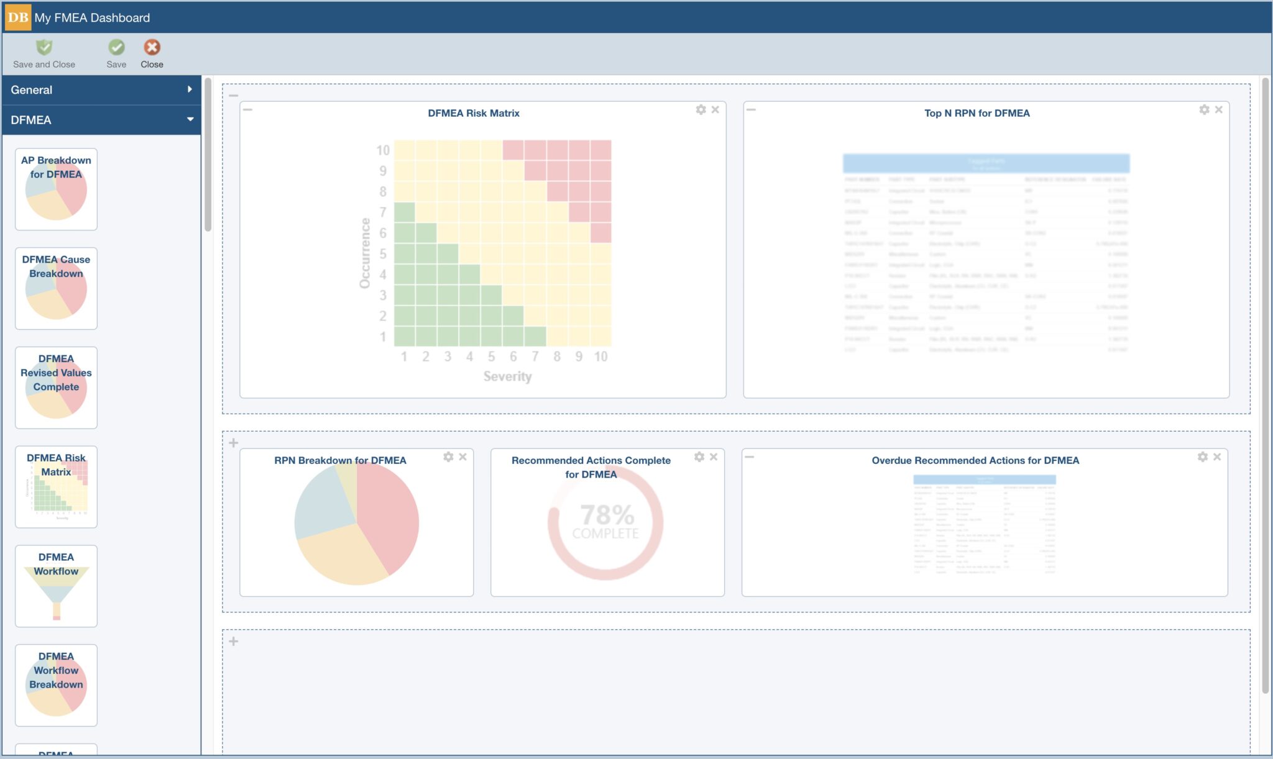The image size is (1273, 759).
Task: Minimize the Top N RPN for DFMEA widget
Action: point(750,109)
